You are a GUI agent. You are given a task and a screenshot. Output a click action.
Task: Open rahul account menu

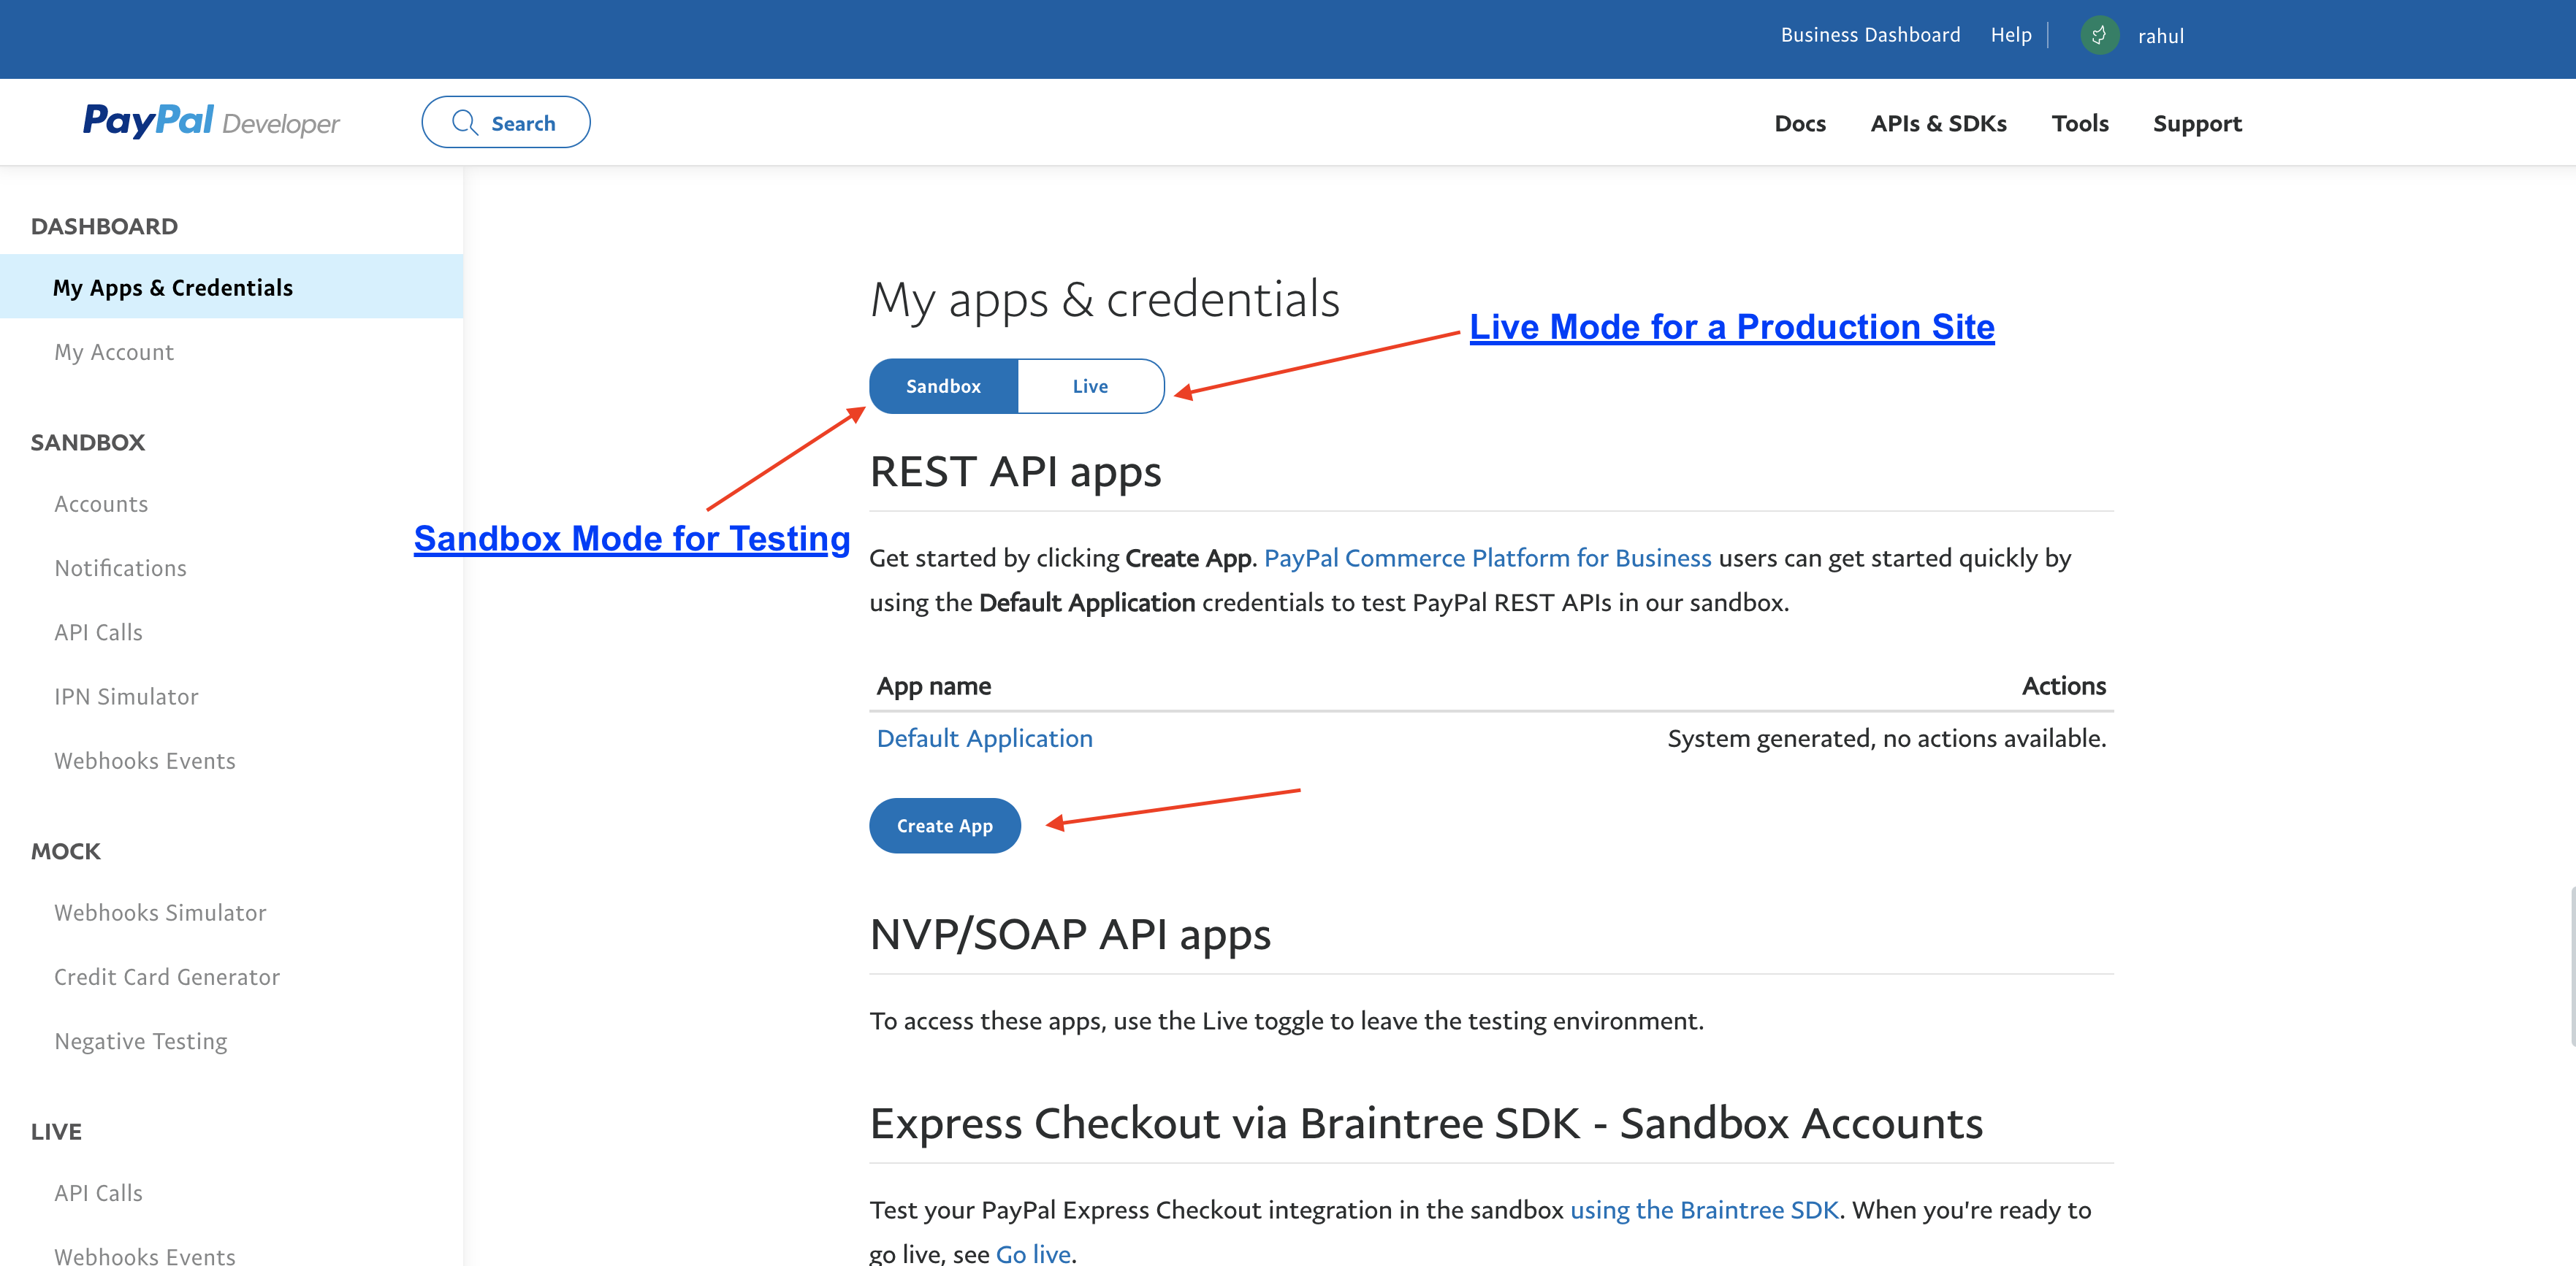(2160, 36)
